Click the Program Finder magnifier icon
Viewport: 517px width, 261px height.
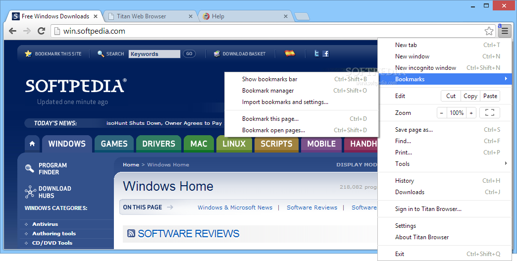[x=29, y=168]
